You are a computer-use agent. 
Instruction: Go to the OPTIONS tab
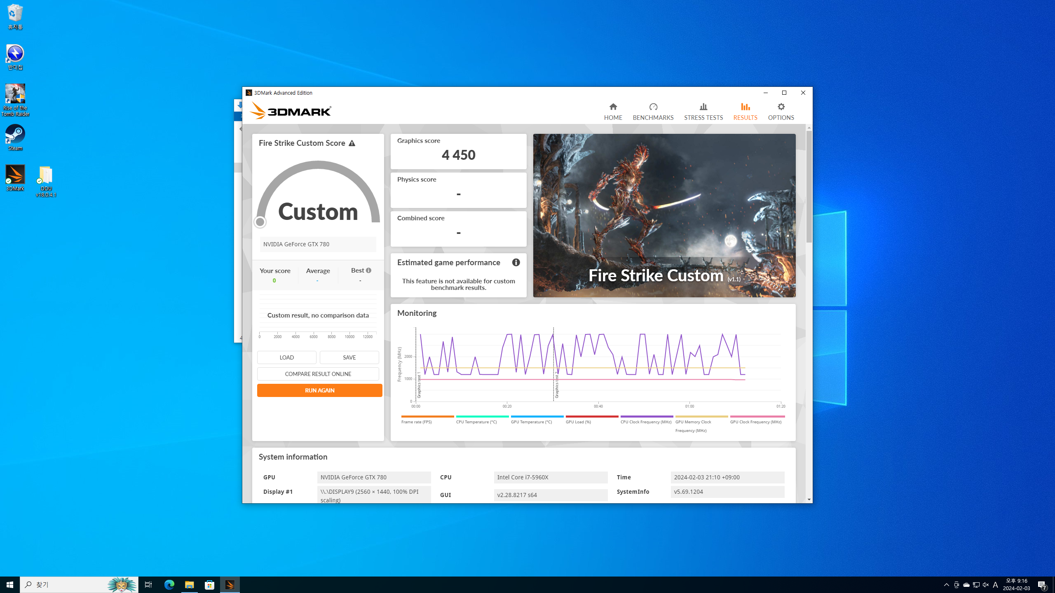pos(781,112)
